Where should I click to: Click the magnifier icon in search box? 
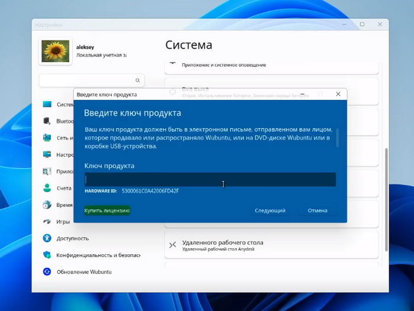[137, 80]
